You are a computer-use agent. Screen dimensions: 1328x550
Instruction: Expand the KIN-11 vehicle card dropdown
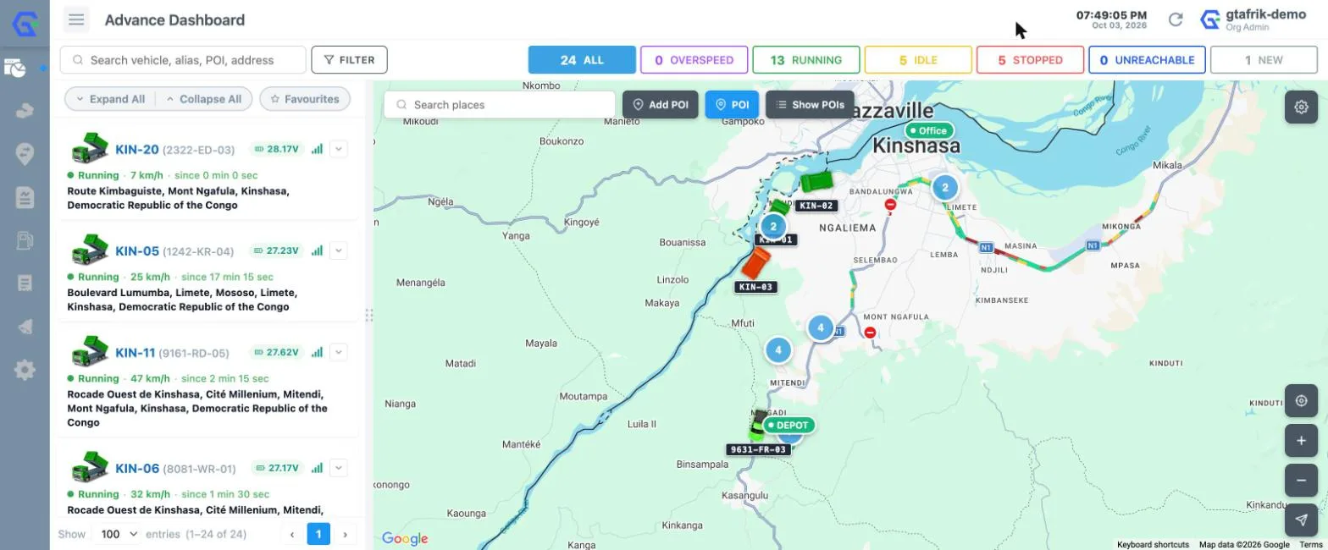[x=338, y=352]
